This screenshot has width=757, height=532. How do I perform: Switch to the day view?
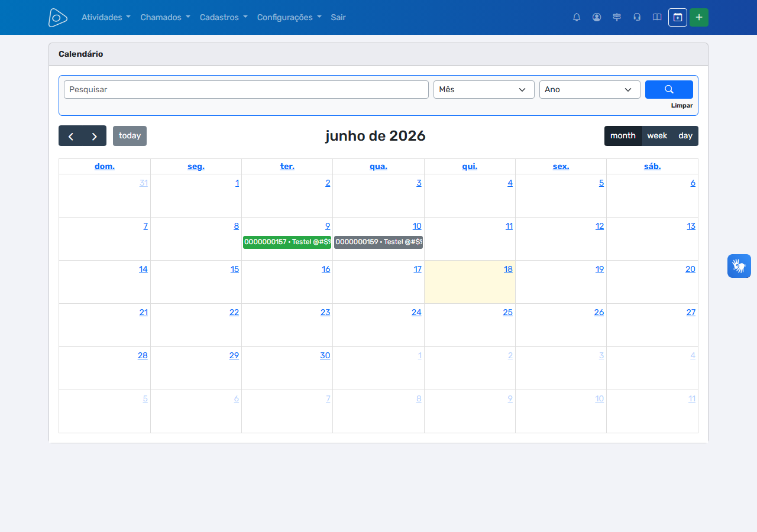685,136
